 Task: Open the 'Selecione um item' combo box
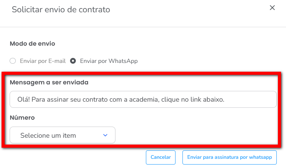[x=62, y=135]
